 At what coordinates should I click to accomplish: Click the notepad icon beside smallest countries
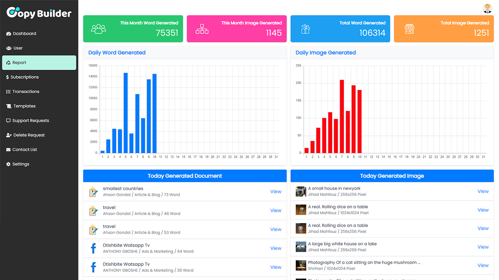93,192
